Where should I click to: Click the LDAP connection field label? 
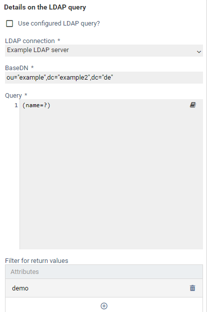(30, 41)
